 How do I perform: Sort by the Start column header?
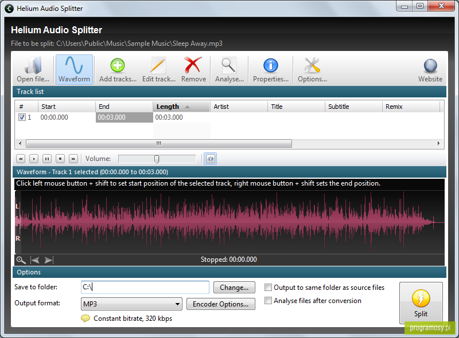tap(67, 107)
